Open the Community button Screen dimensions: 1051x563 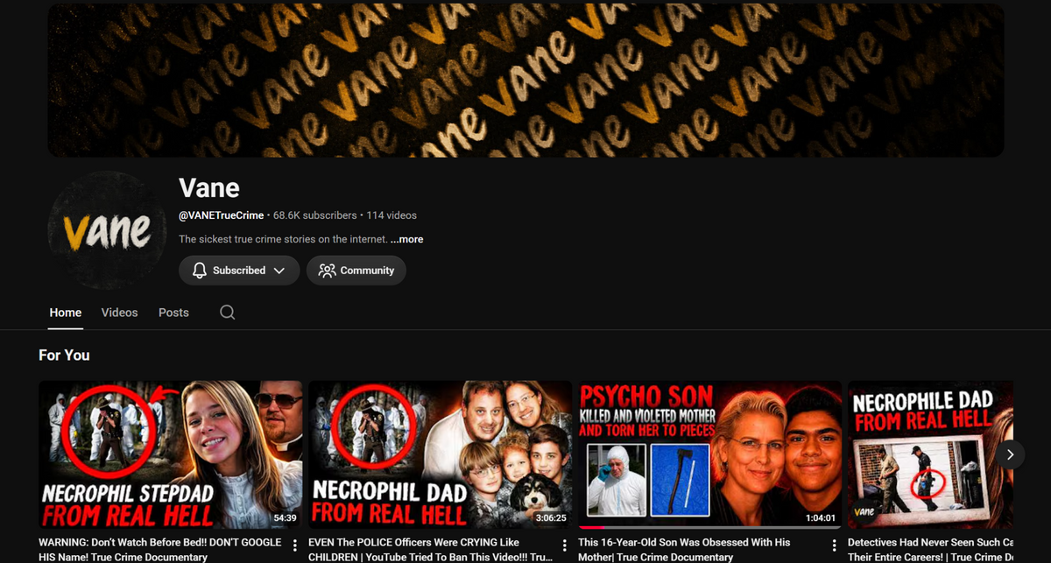point(356,271)
